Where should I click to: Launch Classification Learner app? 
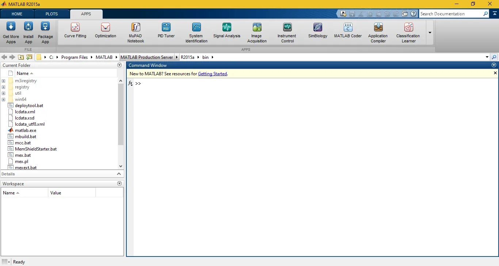(408, 33)
